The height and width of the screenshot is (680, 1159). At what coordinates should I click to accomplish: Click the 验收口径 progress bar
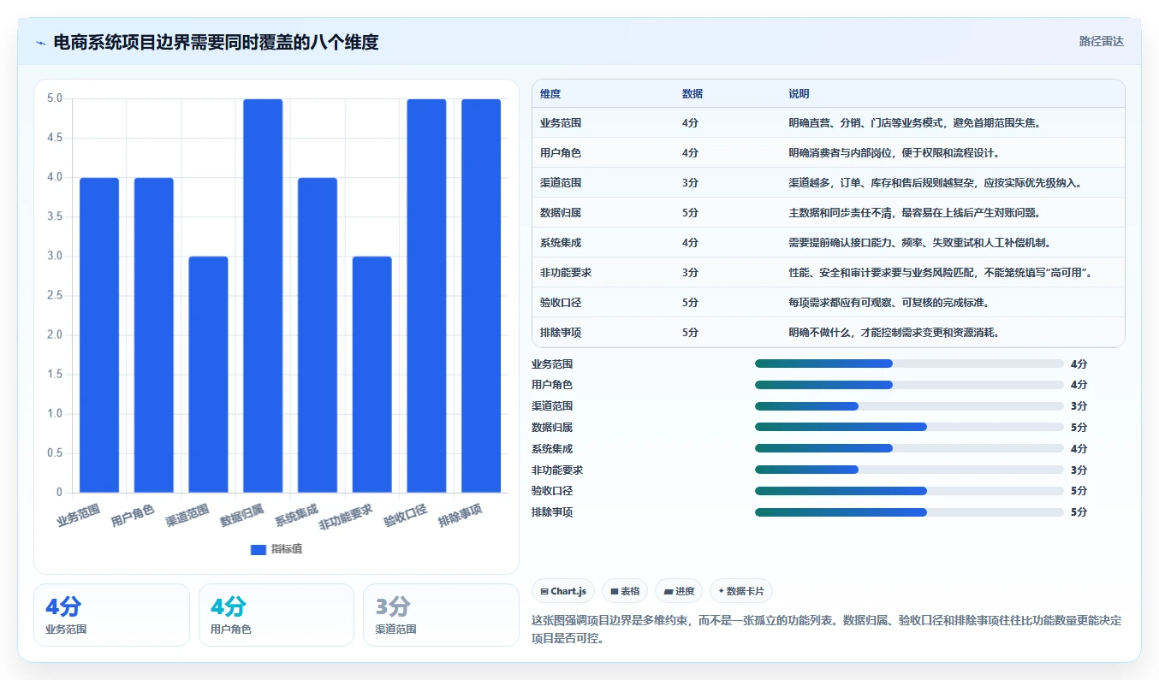[909, 491]
